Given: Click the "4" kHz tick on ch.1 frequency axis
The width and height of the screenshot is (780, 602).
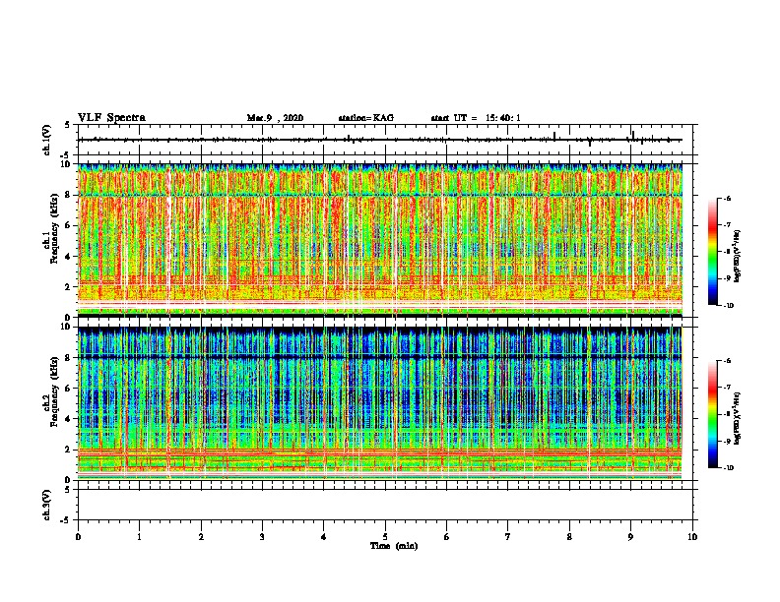Looking at the screenshot, I should coord(69,257).
